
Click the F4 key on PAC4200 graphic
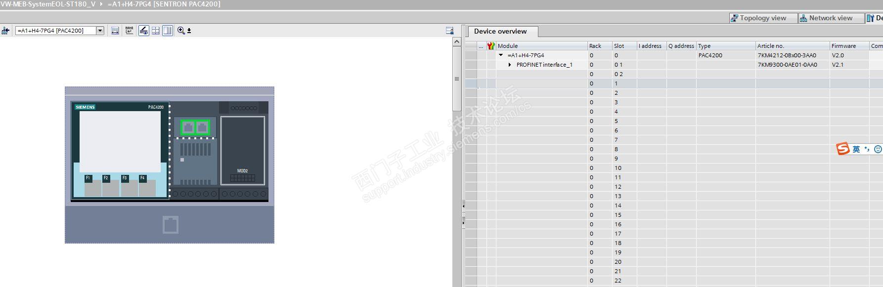[x=142, y=178]
